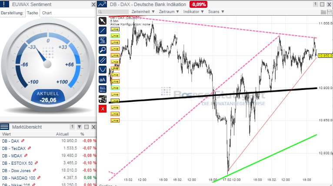Image resolution: width=333 pixels, height=186 pixels.
Task: Click the pencil icon next to DB - ESTOXX 50
Action: click(x=37, y=163)
